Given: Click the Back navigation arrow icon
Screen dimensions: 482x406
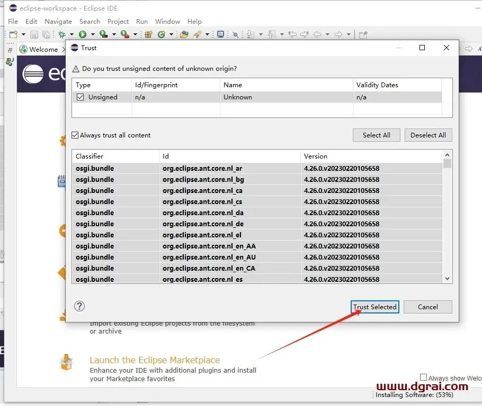Looking at the screenshot, I should coord(317,34).
